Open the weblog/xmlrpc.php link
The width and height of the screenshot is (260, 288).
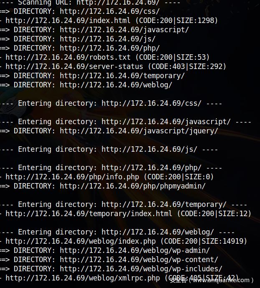point(82,278)
